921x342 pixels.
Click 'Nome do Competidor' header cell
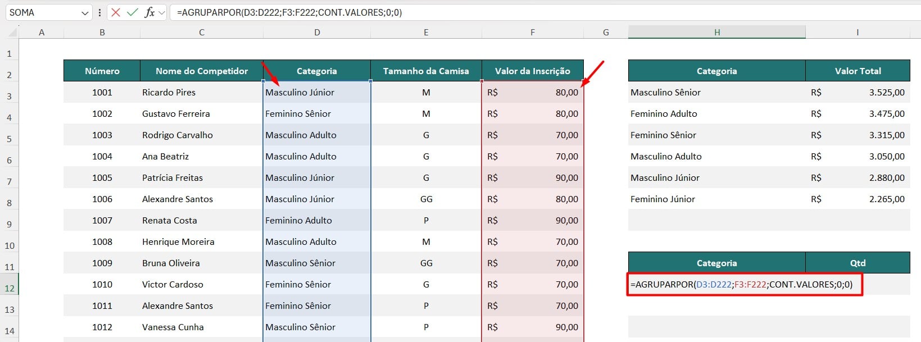(x=202, y=71)
